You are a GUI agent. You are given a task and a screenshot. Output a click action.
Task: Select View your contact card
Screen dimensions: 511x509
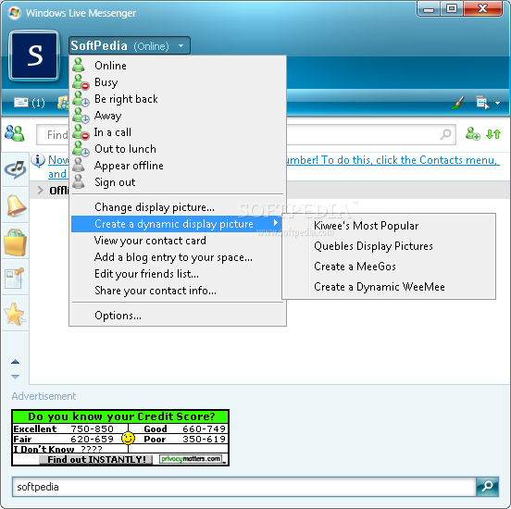point(178,241)
